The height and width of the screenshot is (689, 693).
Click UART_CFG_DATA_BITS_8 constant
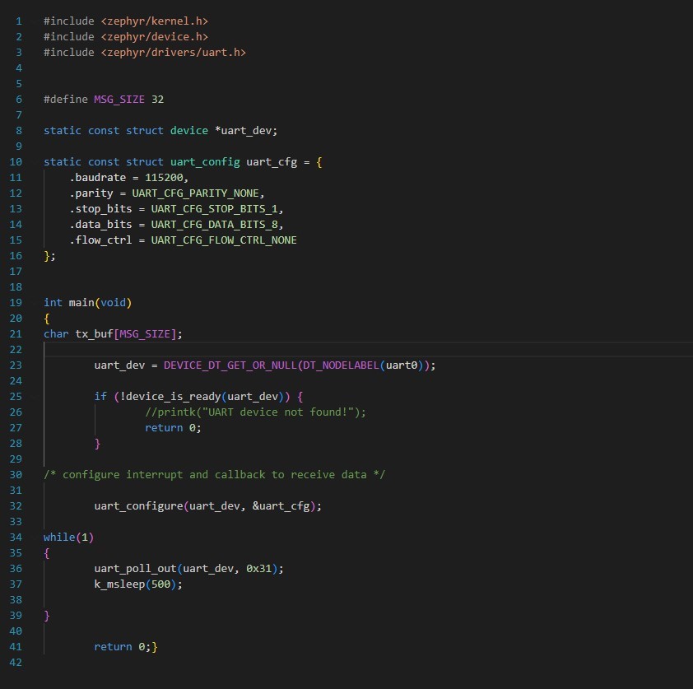point(214,225)
